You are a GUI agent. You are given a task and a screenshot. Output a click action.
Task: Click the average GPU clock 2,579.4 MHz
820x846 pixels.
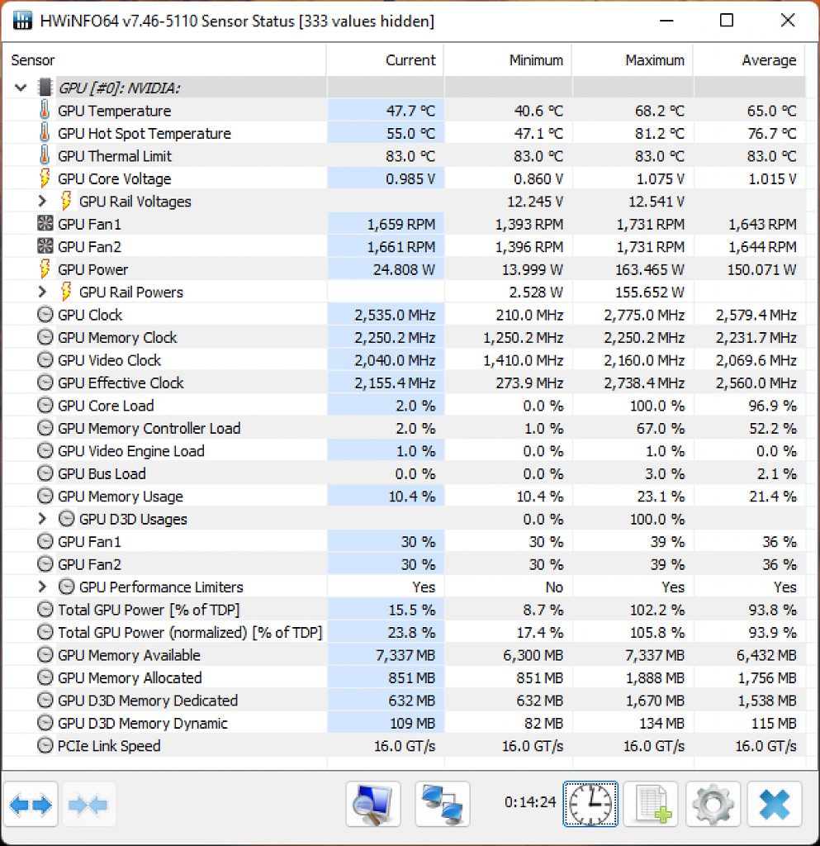(x=756, y=315)
